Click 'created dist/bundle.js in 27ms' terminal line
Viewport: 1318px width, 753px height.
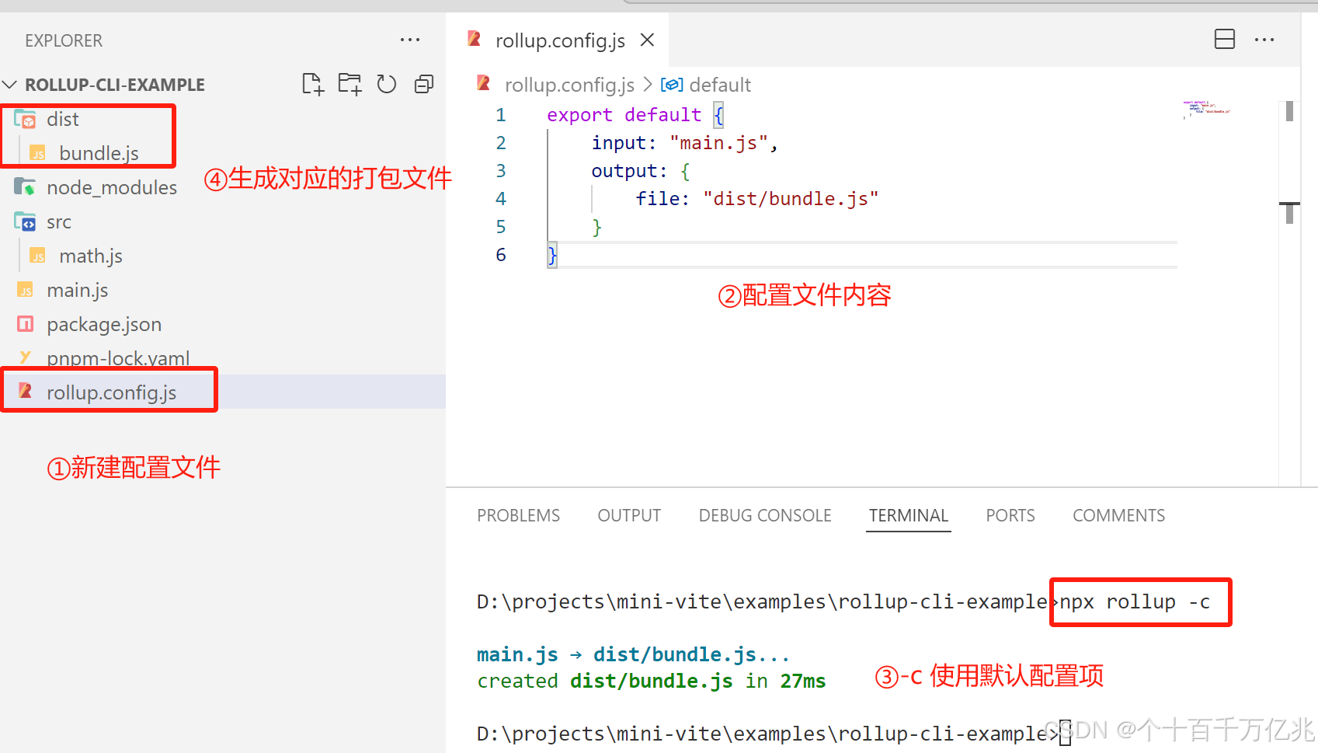click(651, 681)
